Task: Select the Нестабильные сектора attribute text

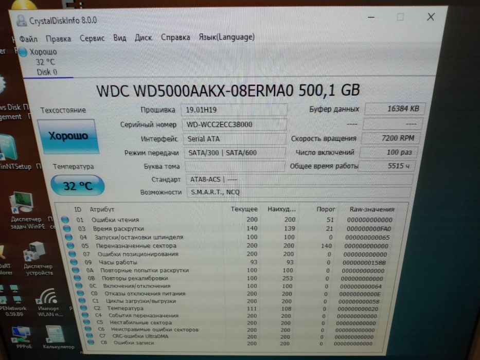Action: [x=141, y=322]
